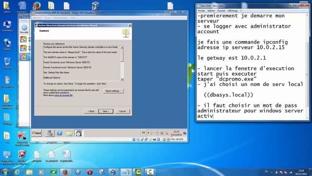Click the VirtualBox USB devices indicator
This screenshot has width=312, height=176.
click(x=142, y=139)
